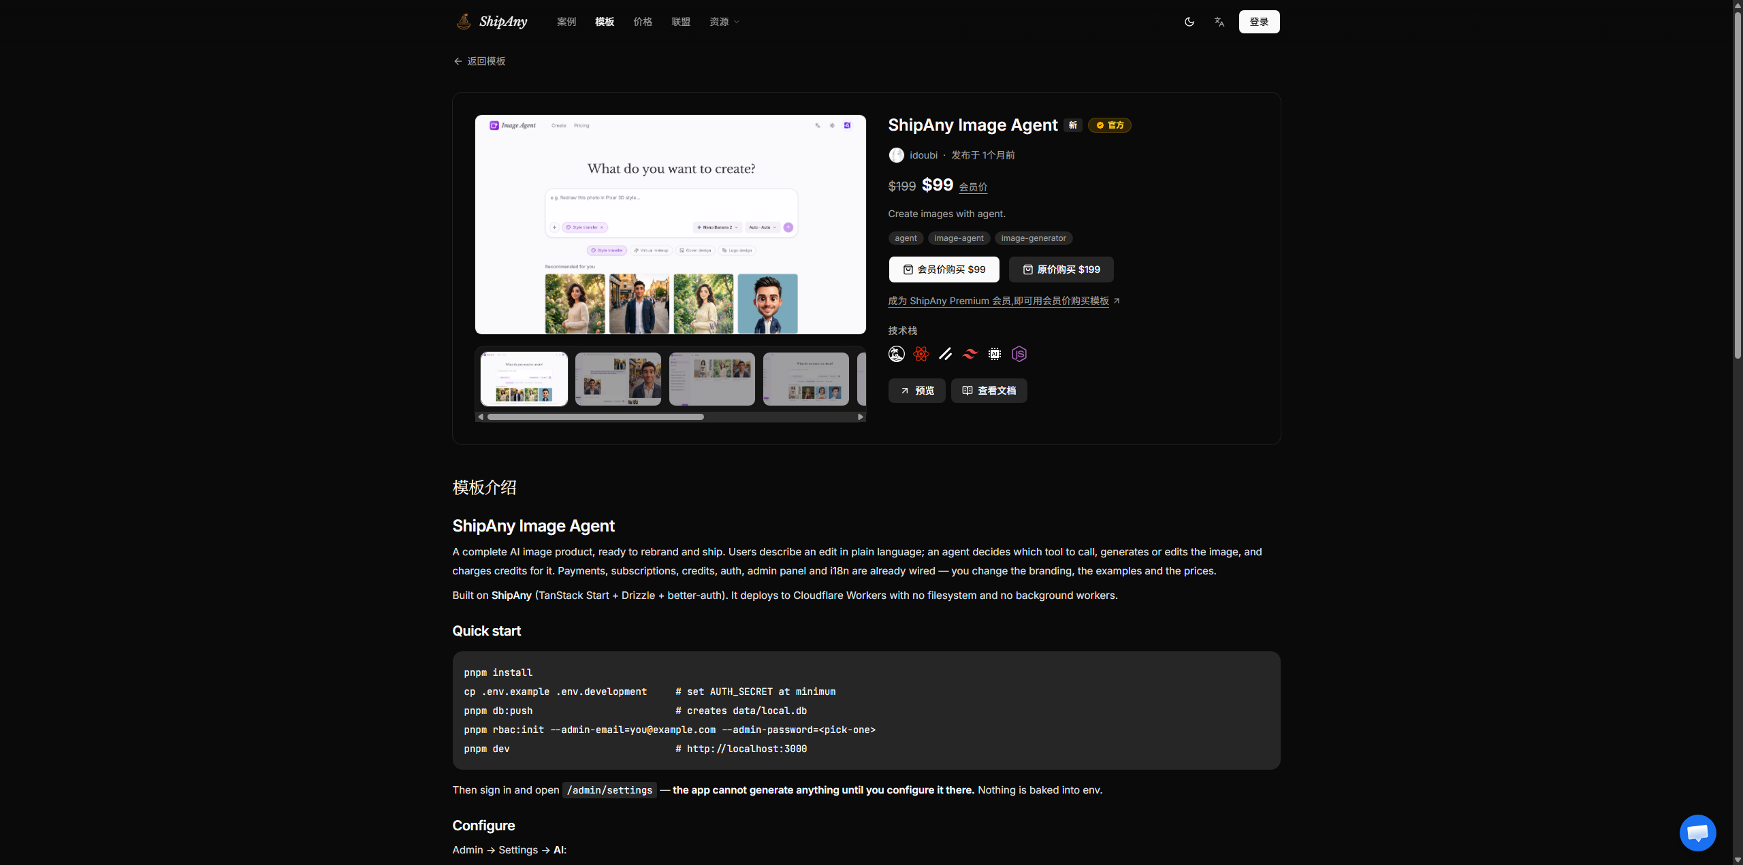Click the agent tag
The height and width of the screenshot is (865, 1743).
point(906,238)
